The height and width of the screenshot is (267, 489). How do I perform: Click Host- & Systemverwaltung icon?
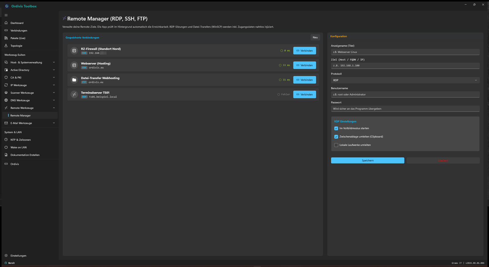(x=6, y=62)
